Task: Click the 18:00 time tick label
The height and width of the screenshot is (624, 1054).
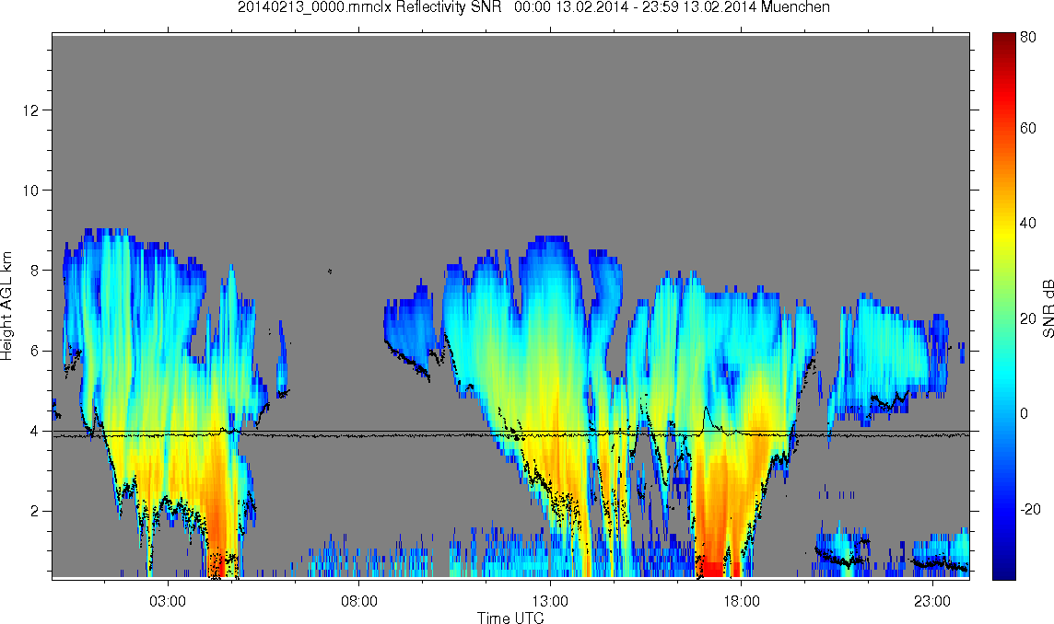Action: click(x=741, y=600)
